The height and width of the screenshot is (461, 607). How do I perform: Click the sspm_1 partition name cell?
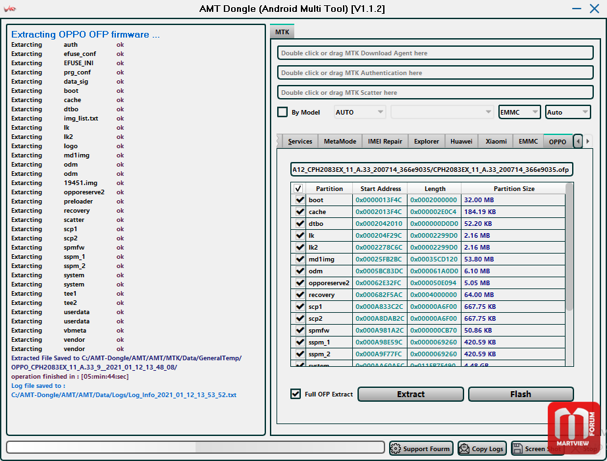(x=329, y=342)
